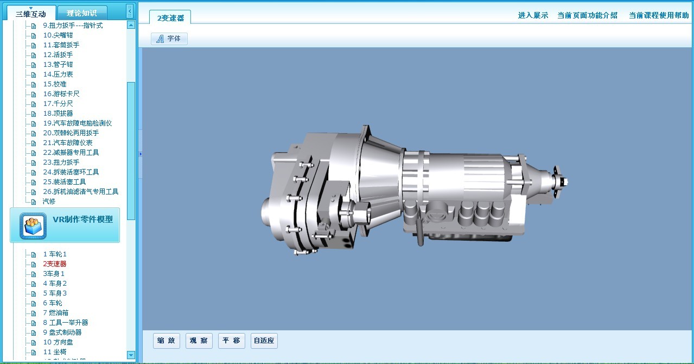This screenshot has height=364, width=694.
Task: Open the 字体 font button
Action: click(169, 39)
